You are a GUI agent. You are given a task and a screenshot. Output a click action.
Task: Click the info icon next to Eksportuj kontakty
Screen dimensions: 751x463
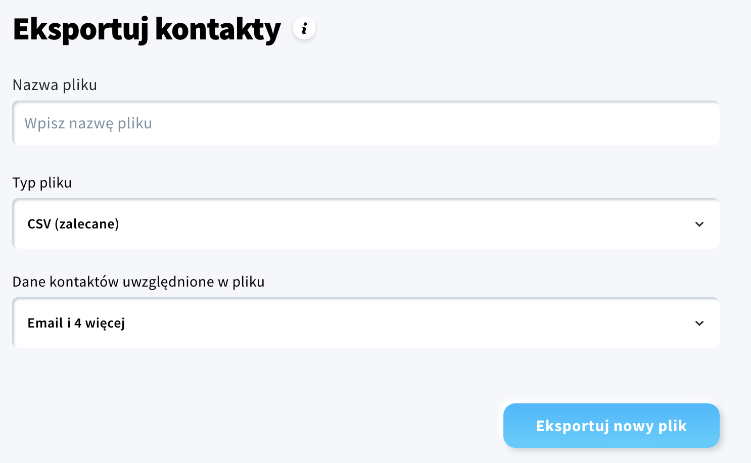click(304, 28)
